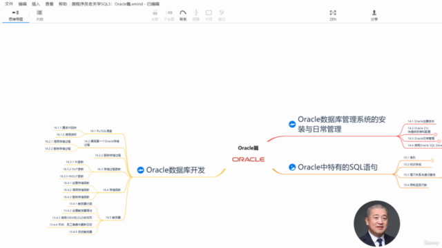
Task: Select subtopic 14.3 Oracle日常管理
Action: 421,138
